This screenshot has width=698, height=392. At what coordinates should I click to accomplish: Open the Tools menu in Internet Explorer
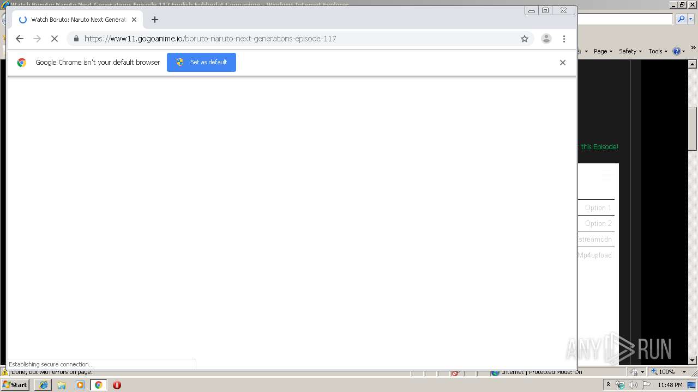(x=658, y=51)
